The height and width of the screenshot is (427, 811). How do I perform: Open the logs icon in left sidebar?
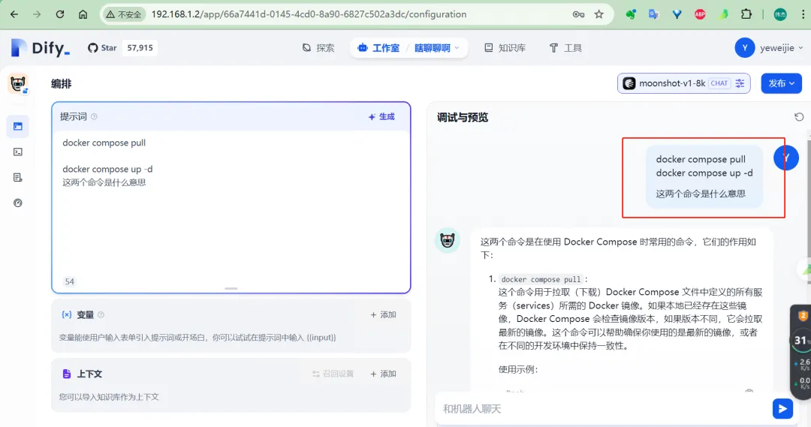pyautogui.click(x=18, y=177)
